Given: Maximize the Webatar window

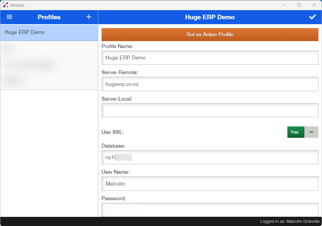Looking at the screenshot, I should 299,5.
